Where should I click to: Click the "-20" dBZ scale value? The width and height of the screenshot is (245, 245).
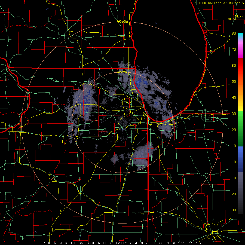tap(233, 194)
